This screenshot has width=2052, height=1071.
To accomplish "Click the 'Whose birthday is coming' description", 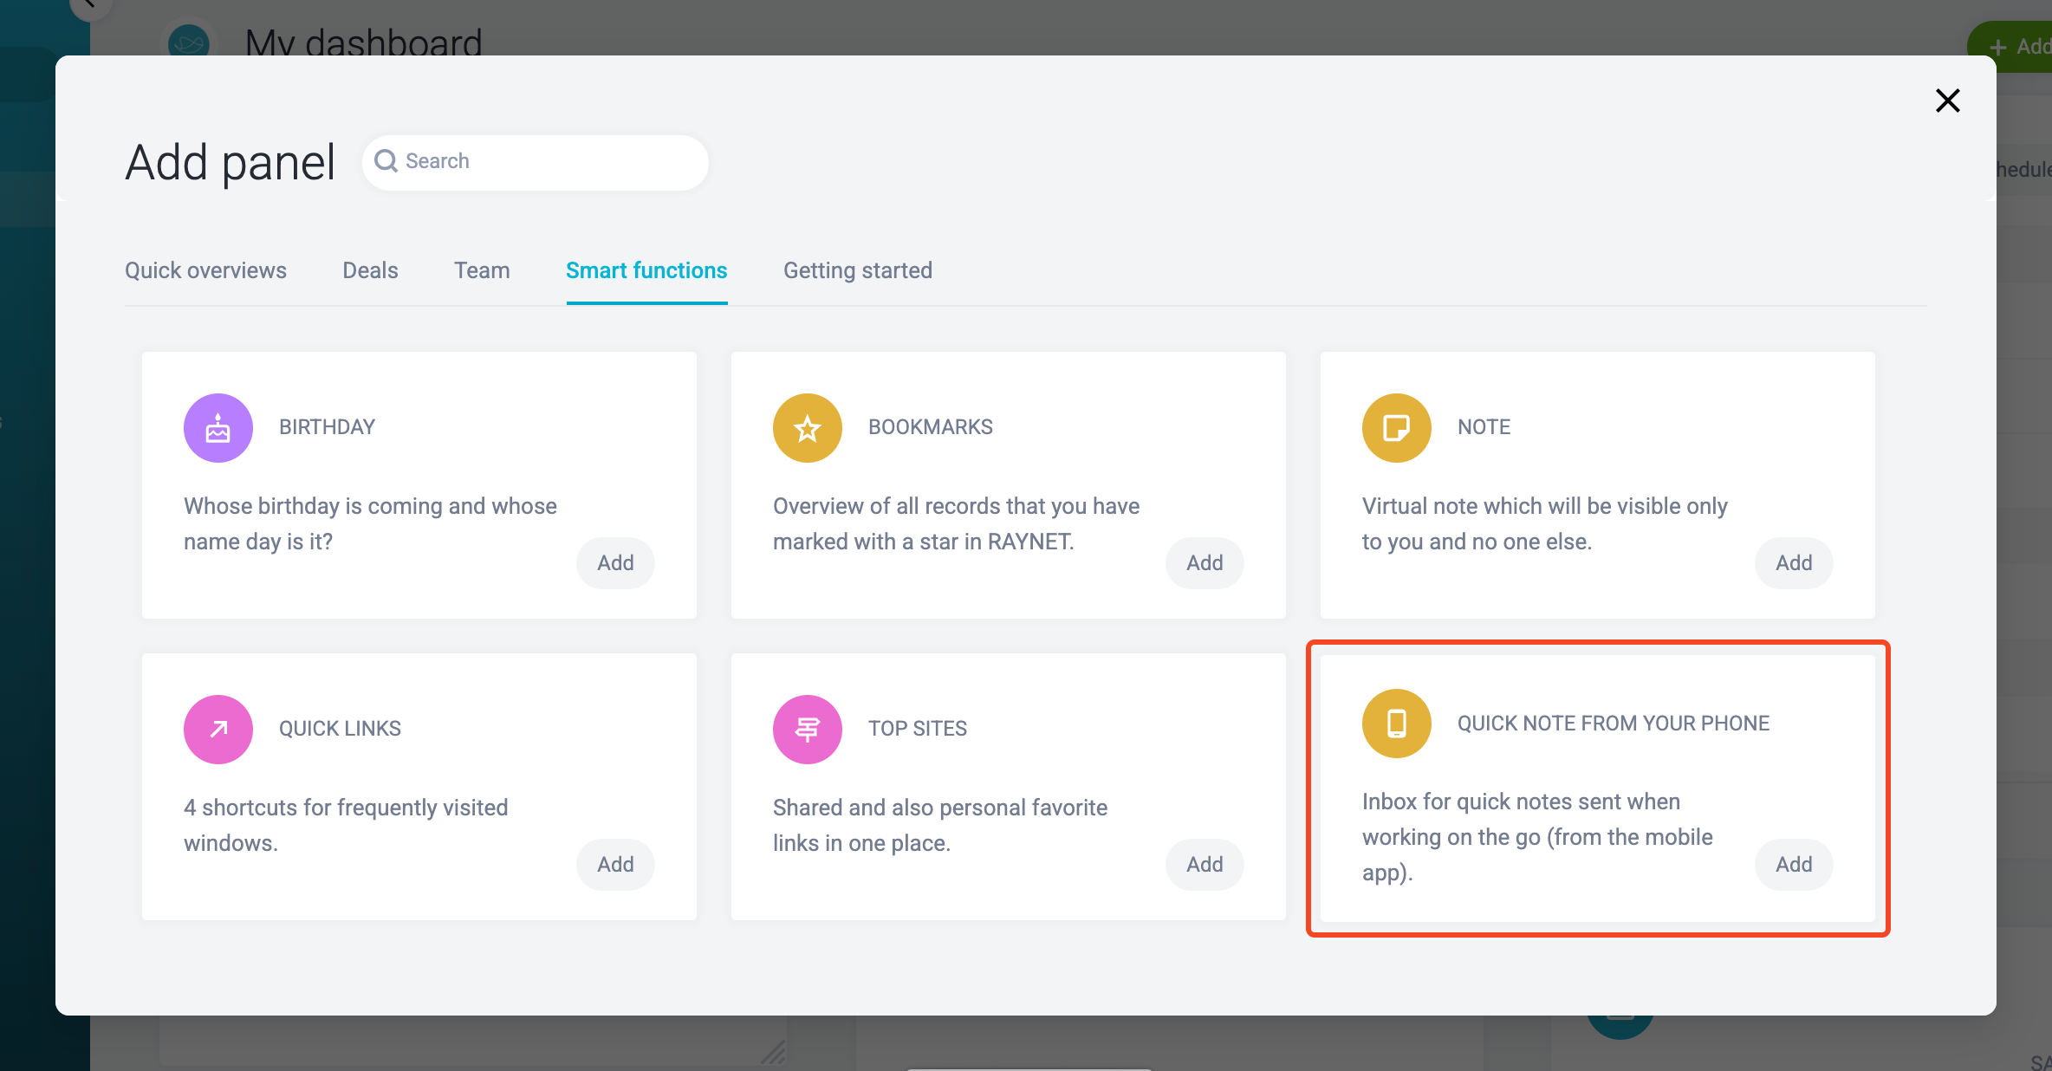I will click(370, 523).
